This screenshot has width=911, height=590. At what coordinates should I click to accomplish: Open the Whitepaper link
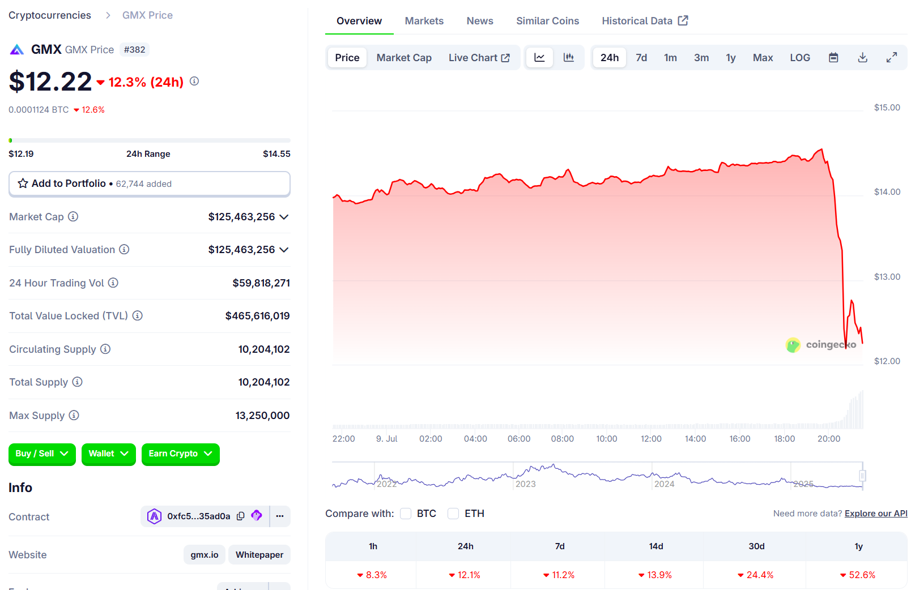[x=259, y=554]
